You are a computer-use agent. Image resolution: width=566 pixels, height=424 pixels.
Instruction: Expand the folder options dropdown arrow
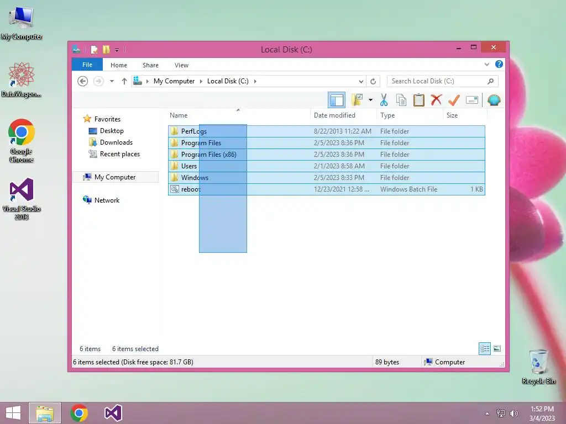coord(370,100)
